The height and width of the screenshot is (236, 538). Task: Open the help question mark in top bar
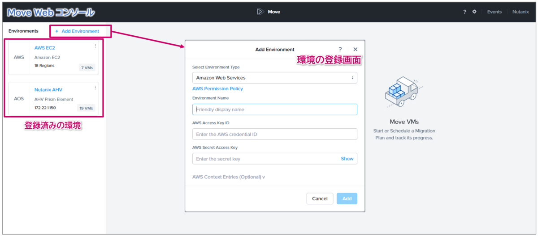point(465,12)
